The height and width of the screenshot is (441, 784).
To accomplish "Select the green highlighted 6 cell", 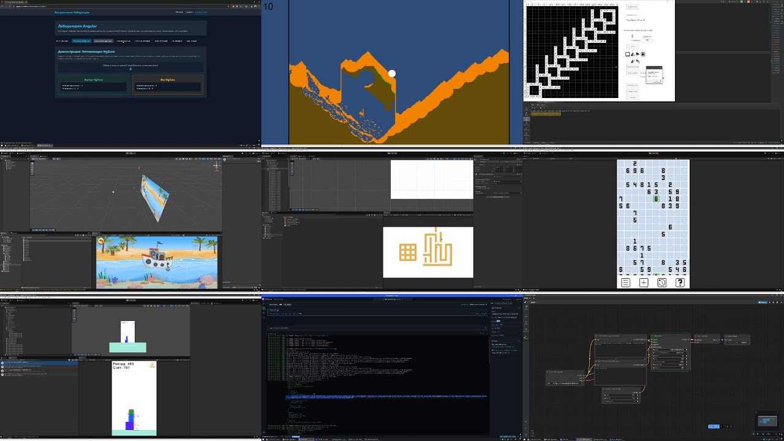I will (656, 198).
